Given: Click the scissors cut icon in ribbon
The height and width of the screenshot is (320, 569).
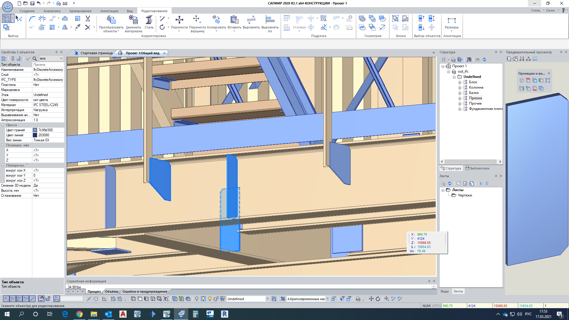Looking at the screenshot, I should pos(88,19).
